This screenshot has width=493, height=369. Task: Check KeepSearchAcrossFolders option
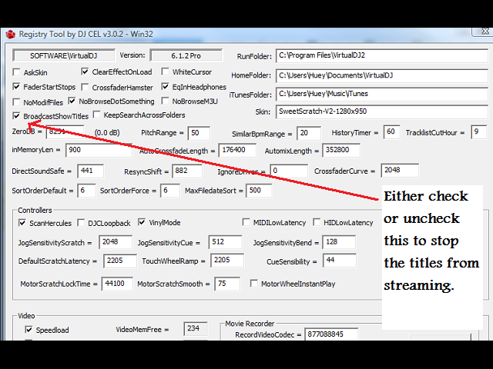pos(97,115)
